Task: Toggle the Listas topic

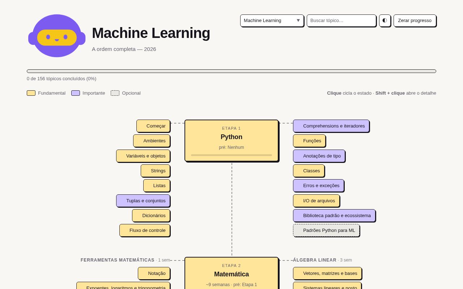Action: [157, 185]
